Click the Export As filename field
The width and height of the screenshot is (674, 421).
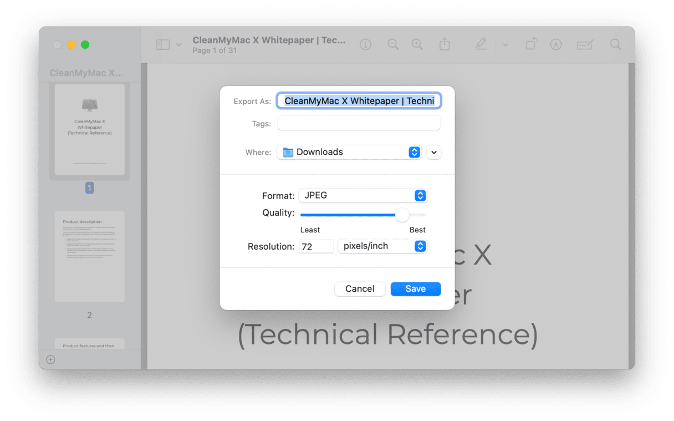pos(359,101)
